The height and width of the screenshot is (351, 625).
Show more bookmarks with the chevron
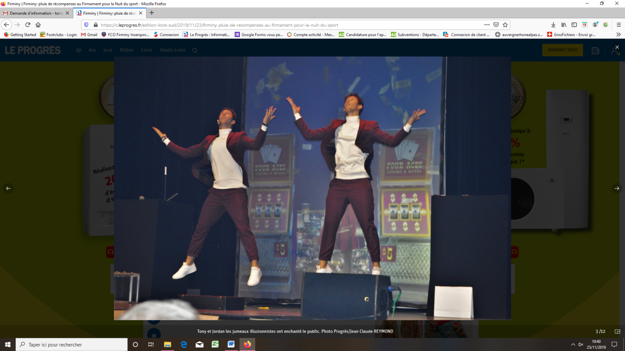(619, 34)
